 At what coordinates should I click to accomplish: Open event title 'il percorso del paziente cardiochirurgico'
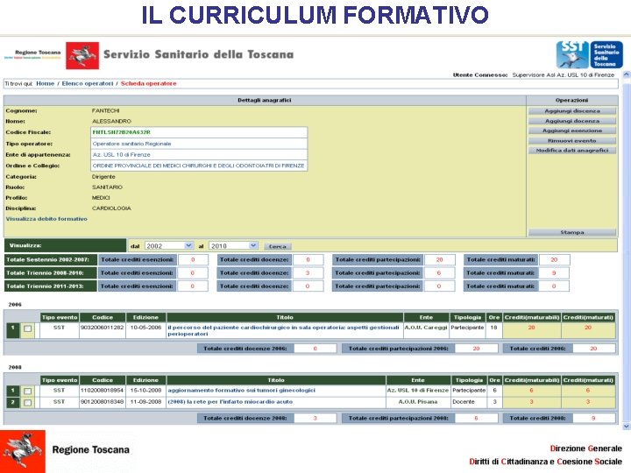coord(283,330)
